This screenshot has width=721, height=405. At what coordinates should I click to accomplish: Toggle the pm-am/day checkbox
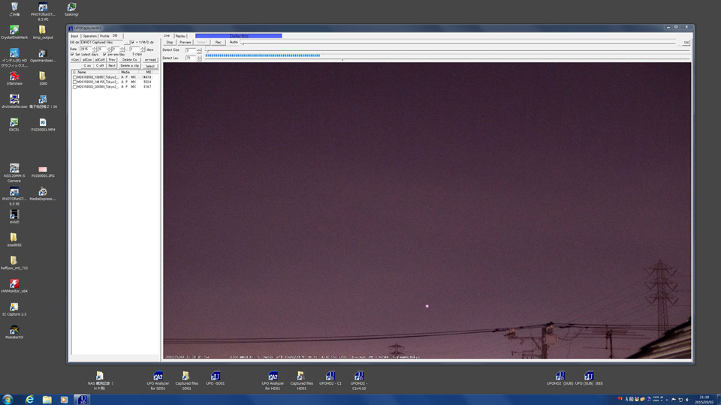click(x=104, y=54)
